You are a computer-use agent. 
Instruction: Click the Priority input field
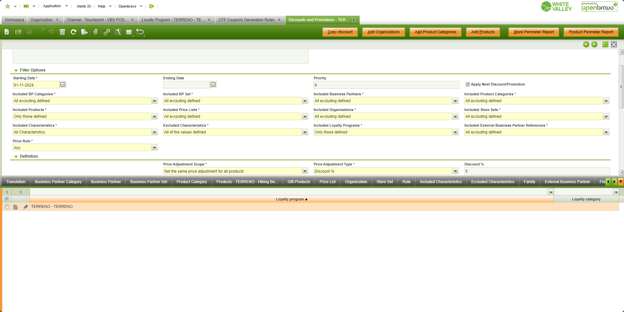click(x=386, y=85)
